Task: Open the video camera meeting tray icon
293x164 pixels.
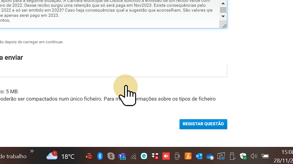Action: [x=177, y=156]
